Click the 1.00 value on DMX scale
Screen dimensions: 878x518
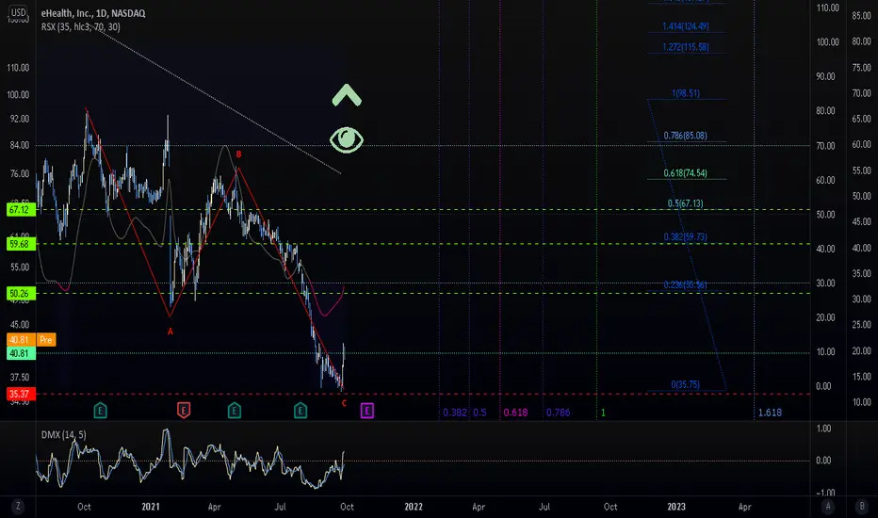click(823, 429)
